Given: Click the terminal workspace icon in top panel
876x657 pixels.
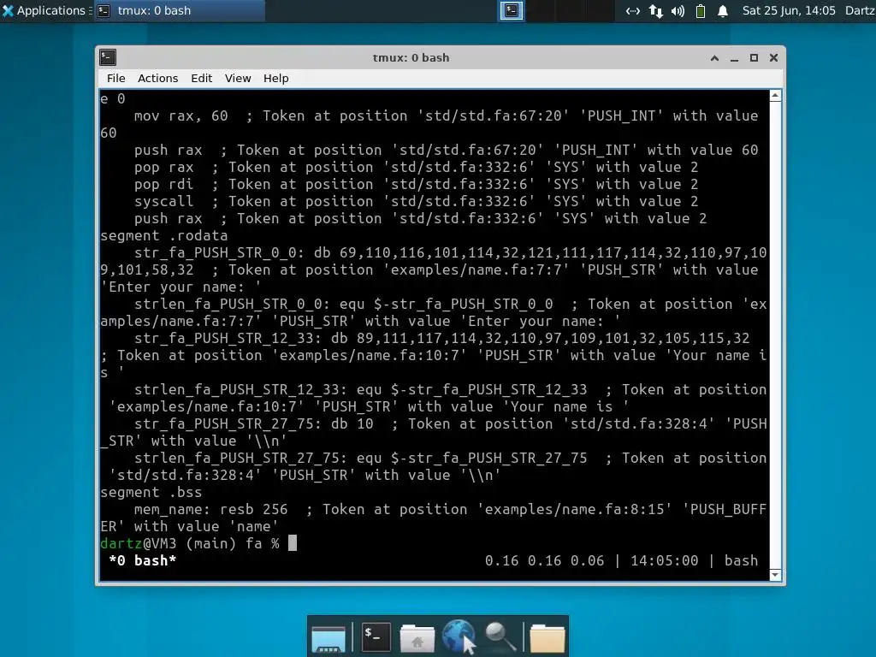Looking at the screenshot, I should point(512,10).
